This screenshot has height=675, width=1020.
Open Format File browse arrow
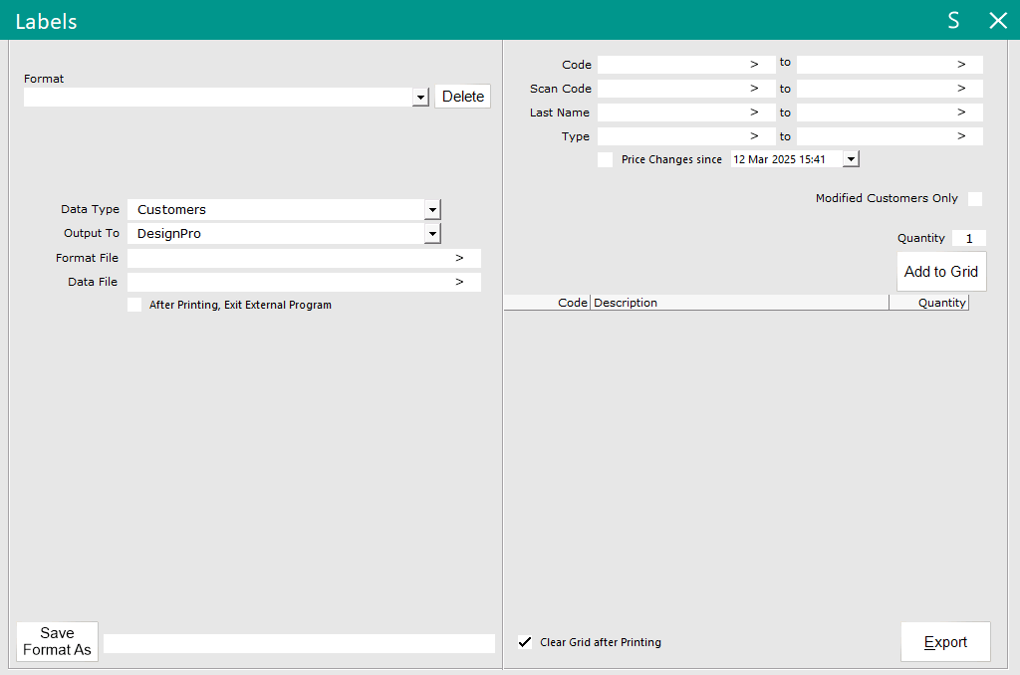[459, 258]
